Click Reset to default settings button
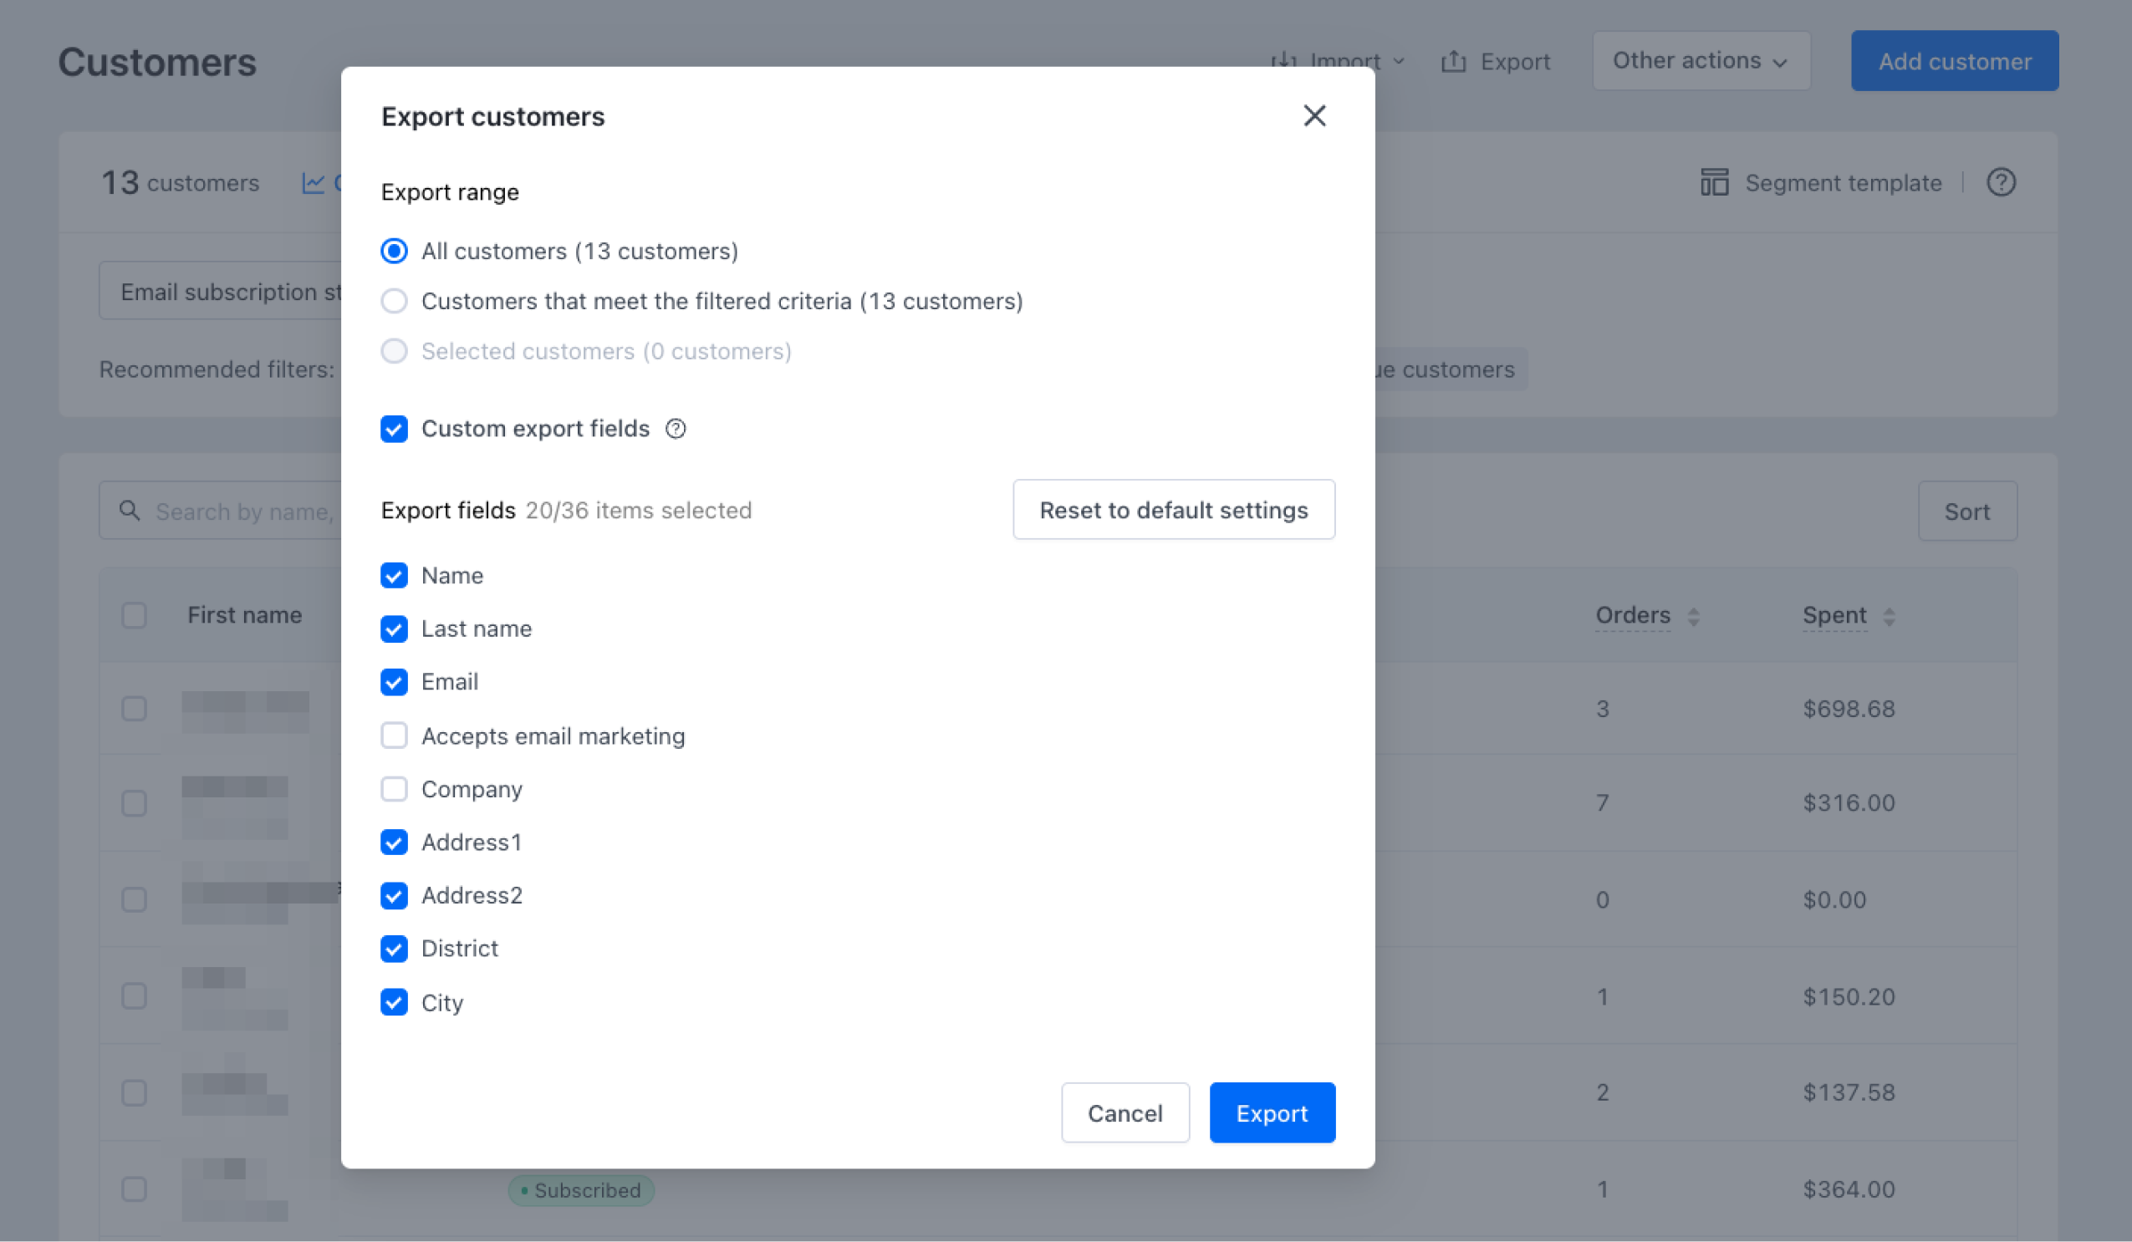The height and width of the screenshot is (1242, 2132). coord(1172,510)
